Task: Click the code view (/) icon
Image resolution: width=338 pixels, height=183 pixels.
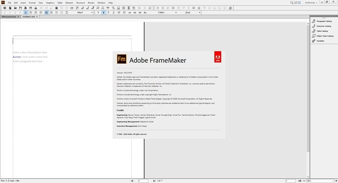Action: pyautogui.click(x=296, y=3)
